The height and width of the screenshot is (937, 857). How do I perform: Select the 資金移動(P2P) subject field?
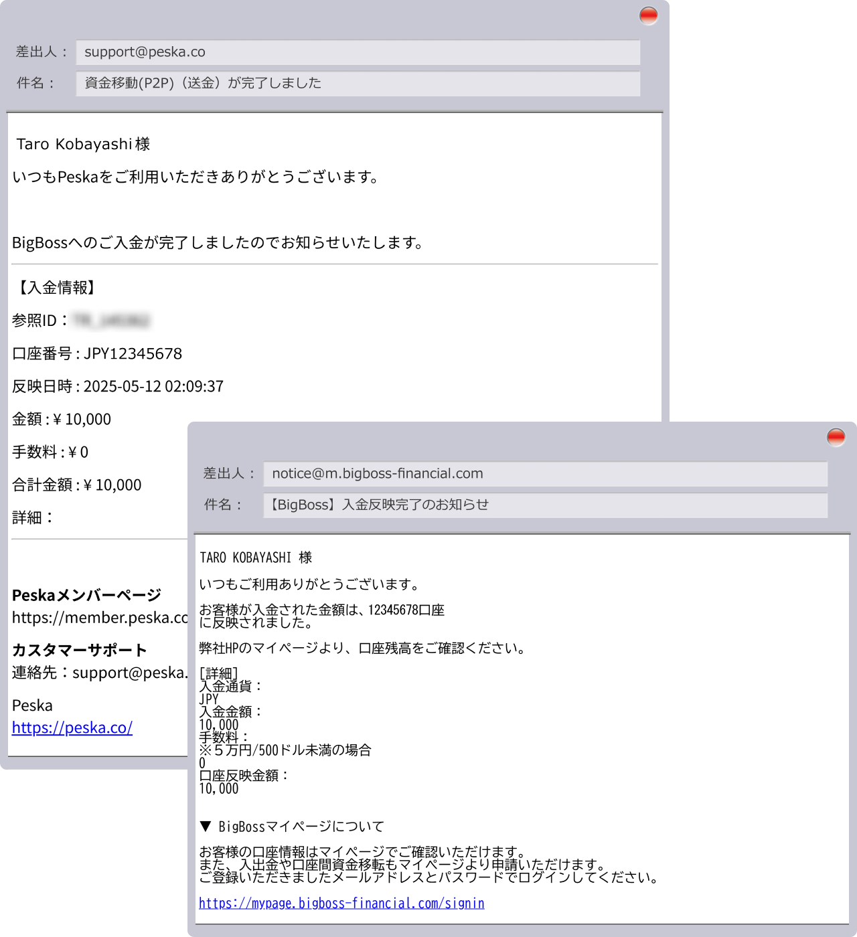[x=358, y=83]
